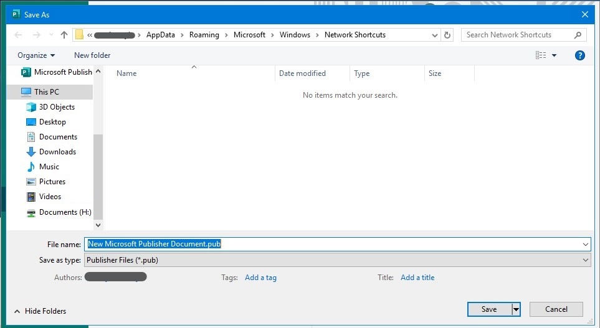Create a New folder

pyautogui.click(x=92, y=55)
